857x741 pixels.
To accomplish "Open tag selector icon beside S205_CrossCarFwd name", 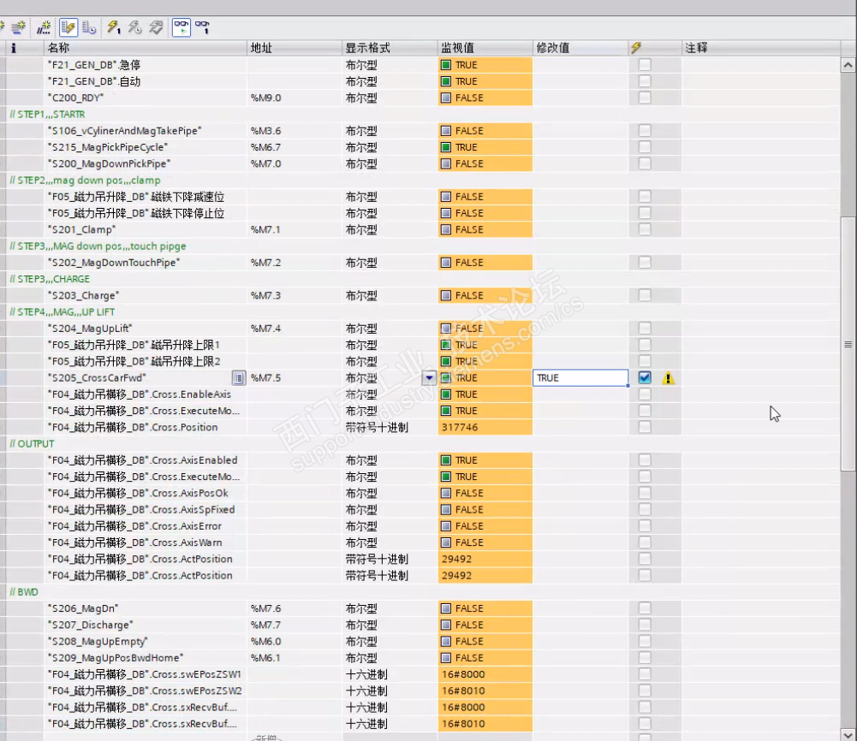I will (240, 378).
